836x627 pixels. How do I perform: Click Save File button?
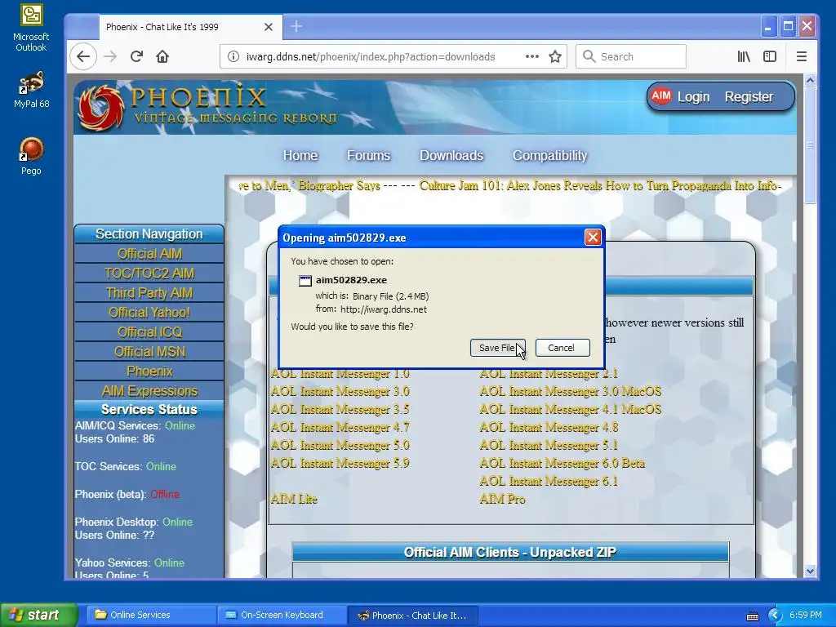497,348
